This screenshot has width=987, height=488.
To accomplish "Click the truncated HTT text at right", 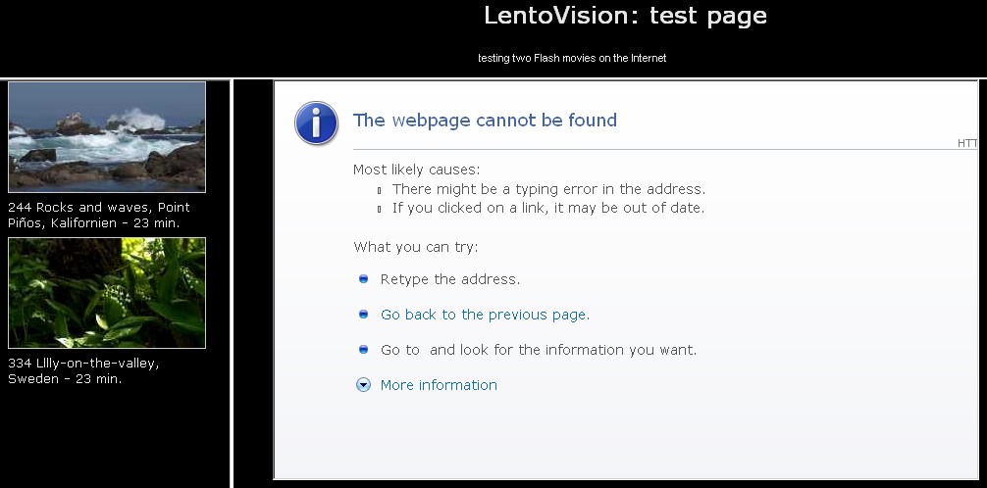I will coord(967,143).
